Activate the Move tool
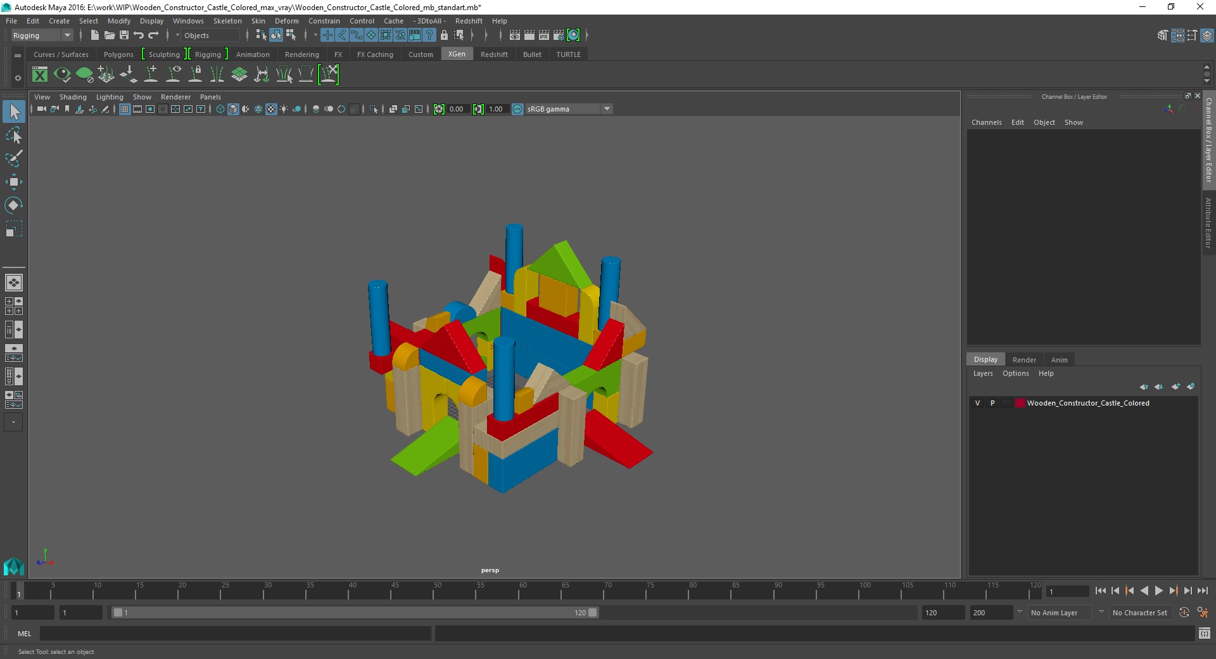1216x659 pixels. click(x=14, y=182)
